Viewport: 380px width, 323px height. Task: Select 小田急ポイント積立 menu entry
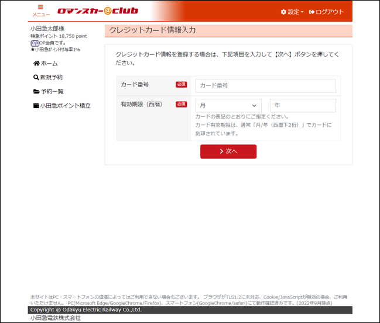[x=65, y=106]
